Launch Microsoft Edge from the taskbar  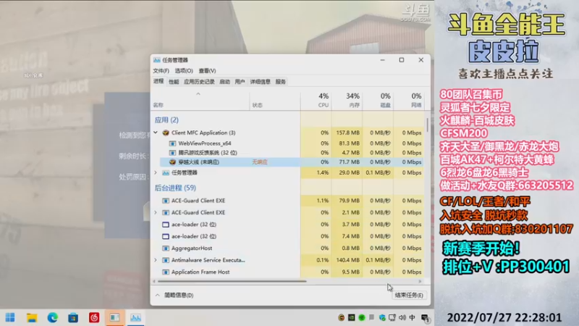52,317
